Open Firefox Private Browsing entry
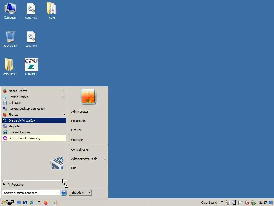 click(x=34, y=138)
